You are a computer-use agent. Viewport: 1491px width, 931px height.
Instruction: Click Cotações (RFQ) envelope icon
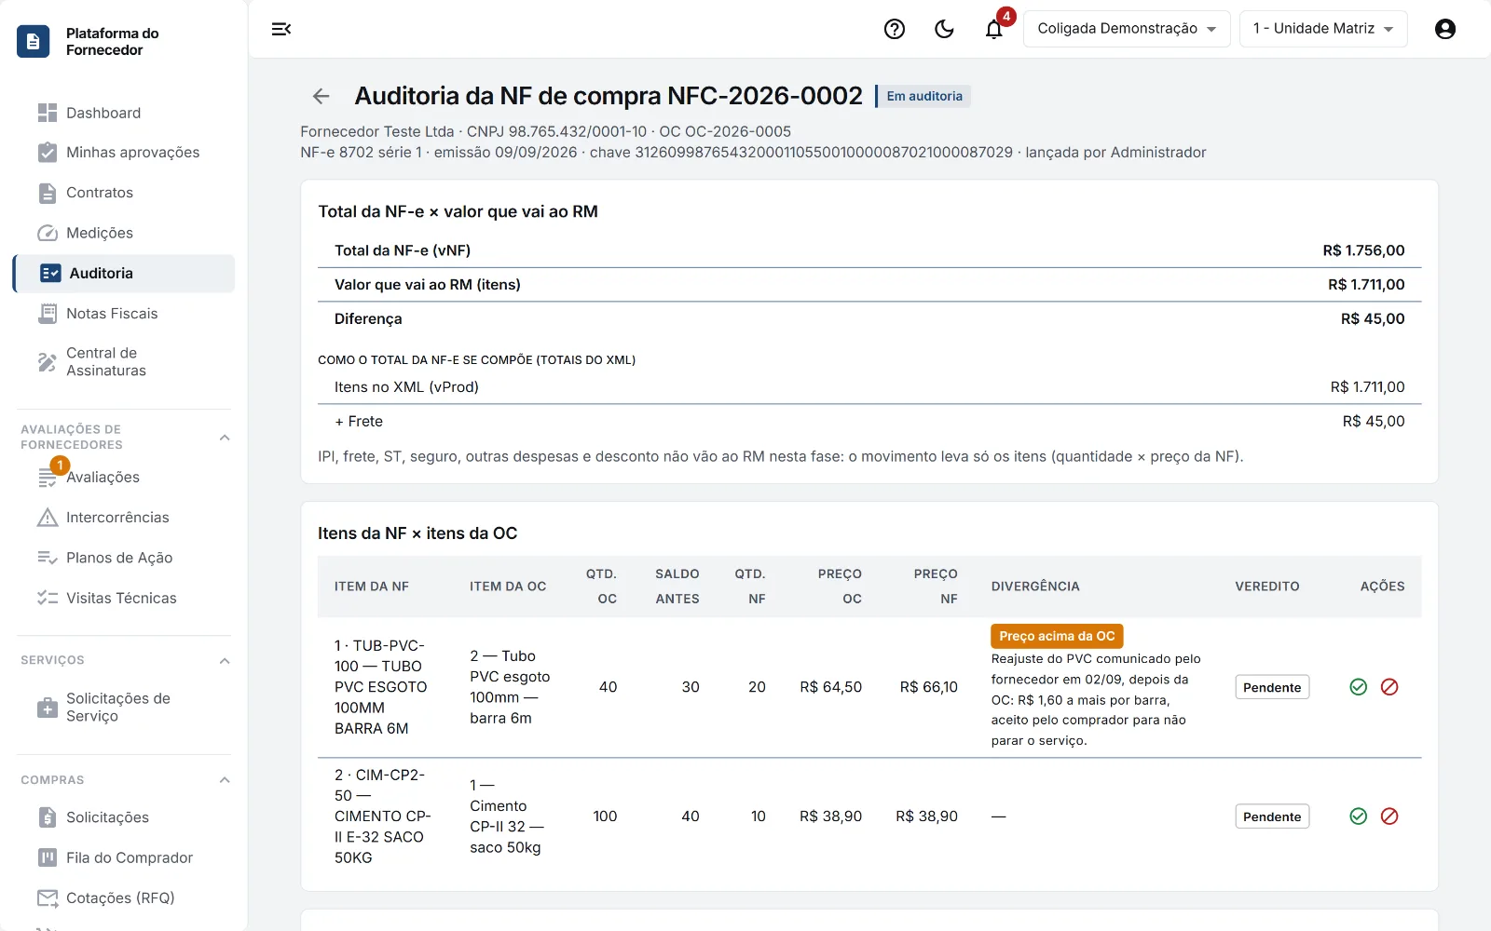[x=48, y=897]
